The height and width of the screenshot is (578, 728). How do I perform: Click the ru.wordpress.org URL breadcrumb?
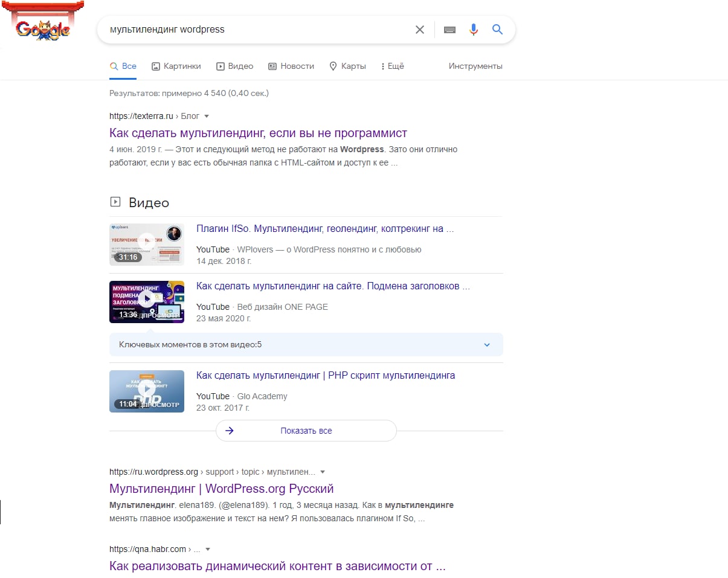coord(212,472)
